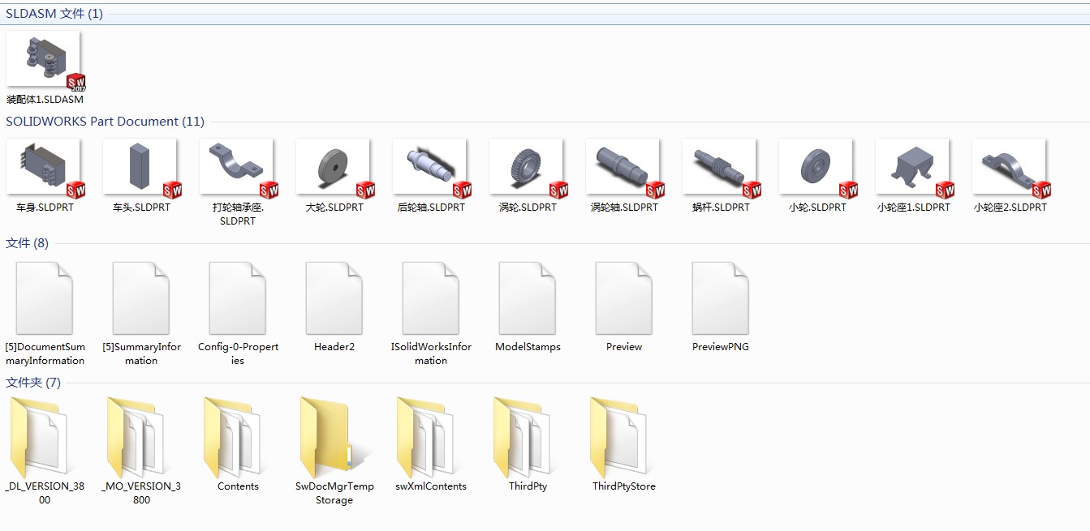Select the Config-0-Properties file icon

pyautogui.click(x=238, y=298)
